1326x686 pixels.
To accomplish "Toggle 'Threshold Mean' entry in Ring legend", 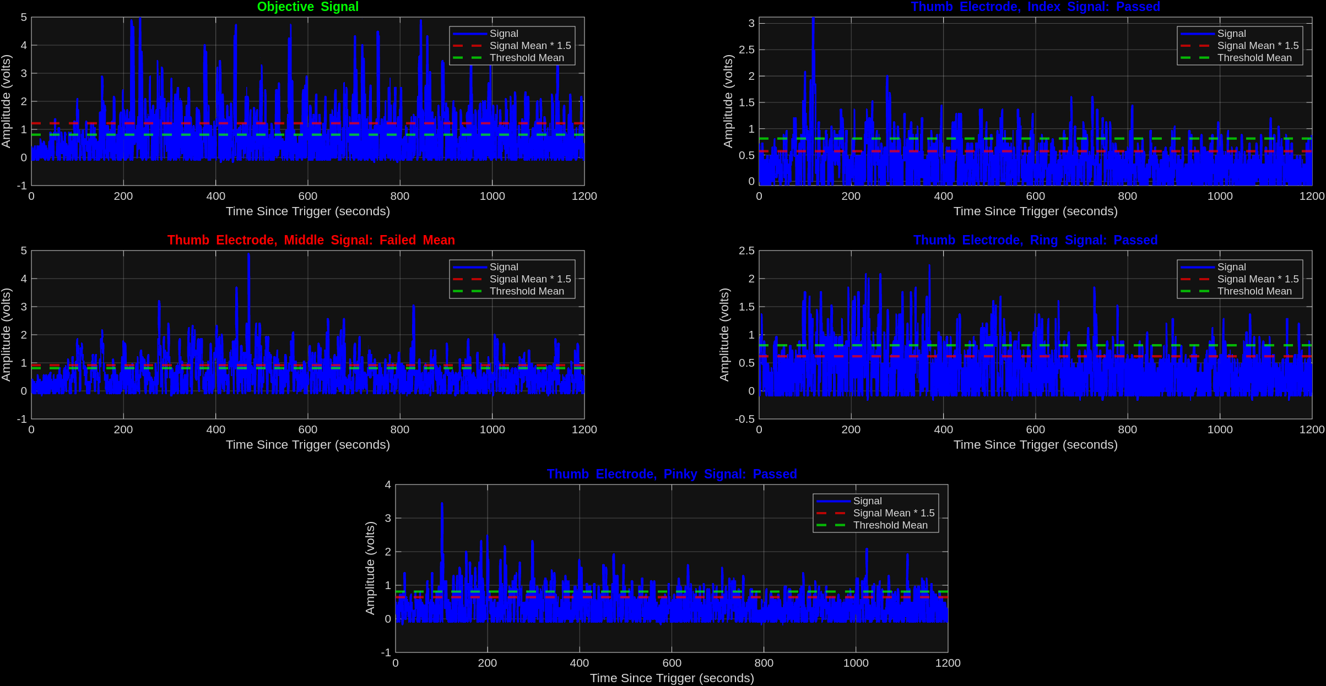I will click(1254, 291).
